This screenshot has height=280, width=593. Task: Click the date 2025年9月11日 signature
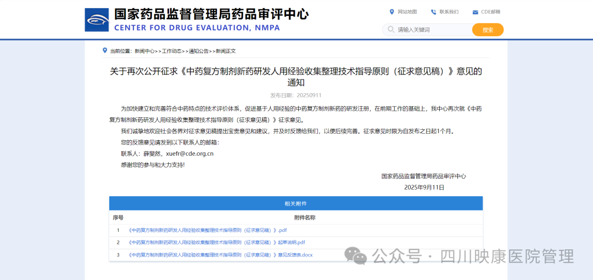(x=424, y=187)
